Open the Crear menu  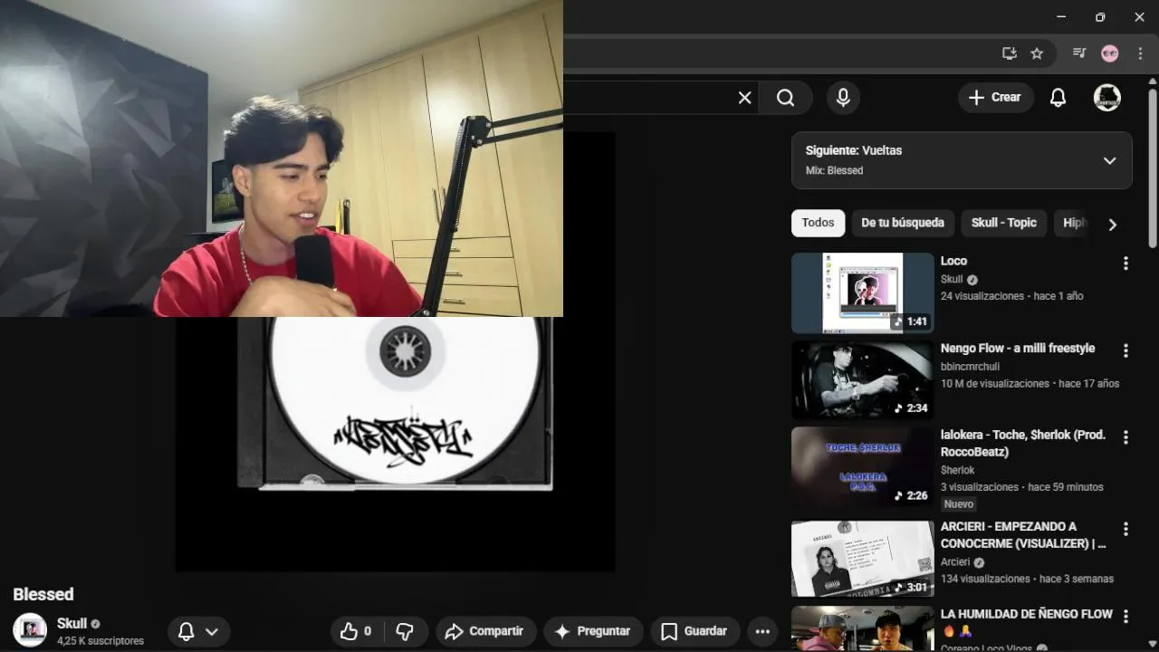(x=995, y=98)
